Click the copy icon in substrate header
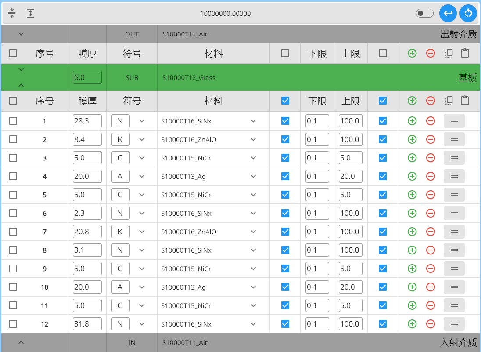The height and width of the screenshot is (352, 481). [x=448, y=101]
